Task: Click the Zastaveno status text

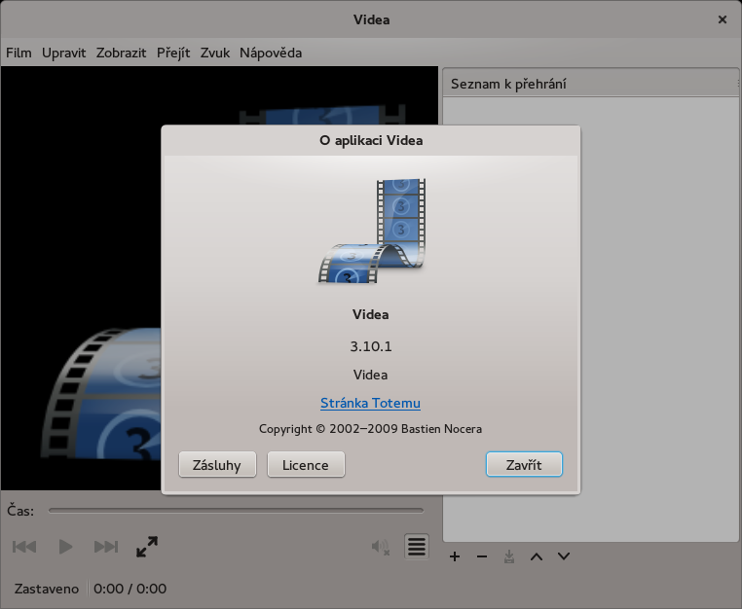Action: tap(47, 589)
